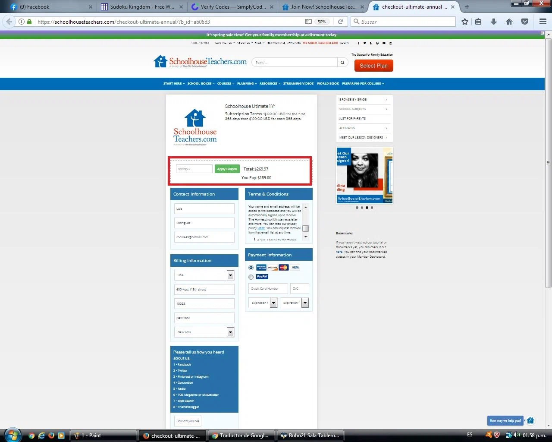The image size is (552, 442).
Task: Open Courses navigation menu
Action: [226, 84]
